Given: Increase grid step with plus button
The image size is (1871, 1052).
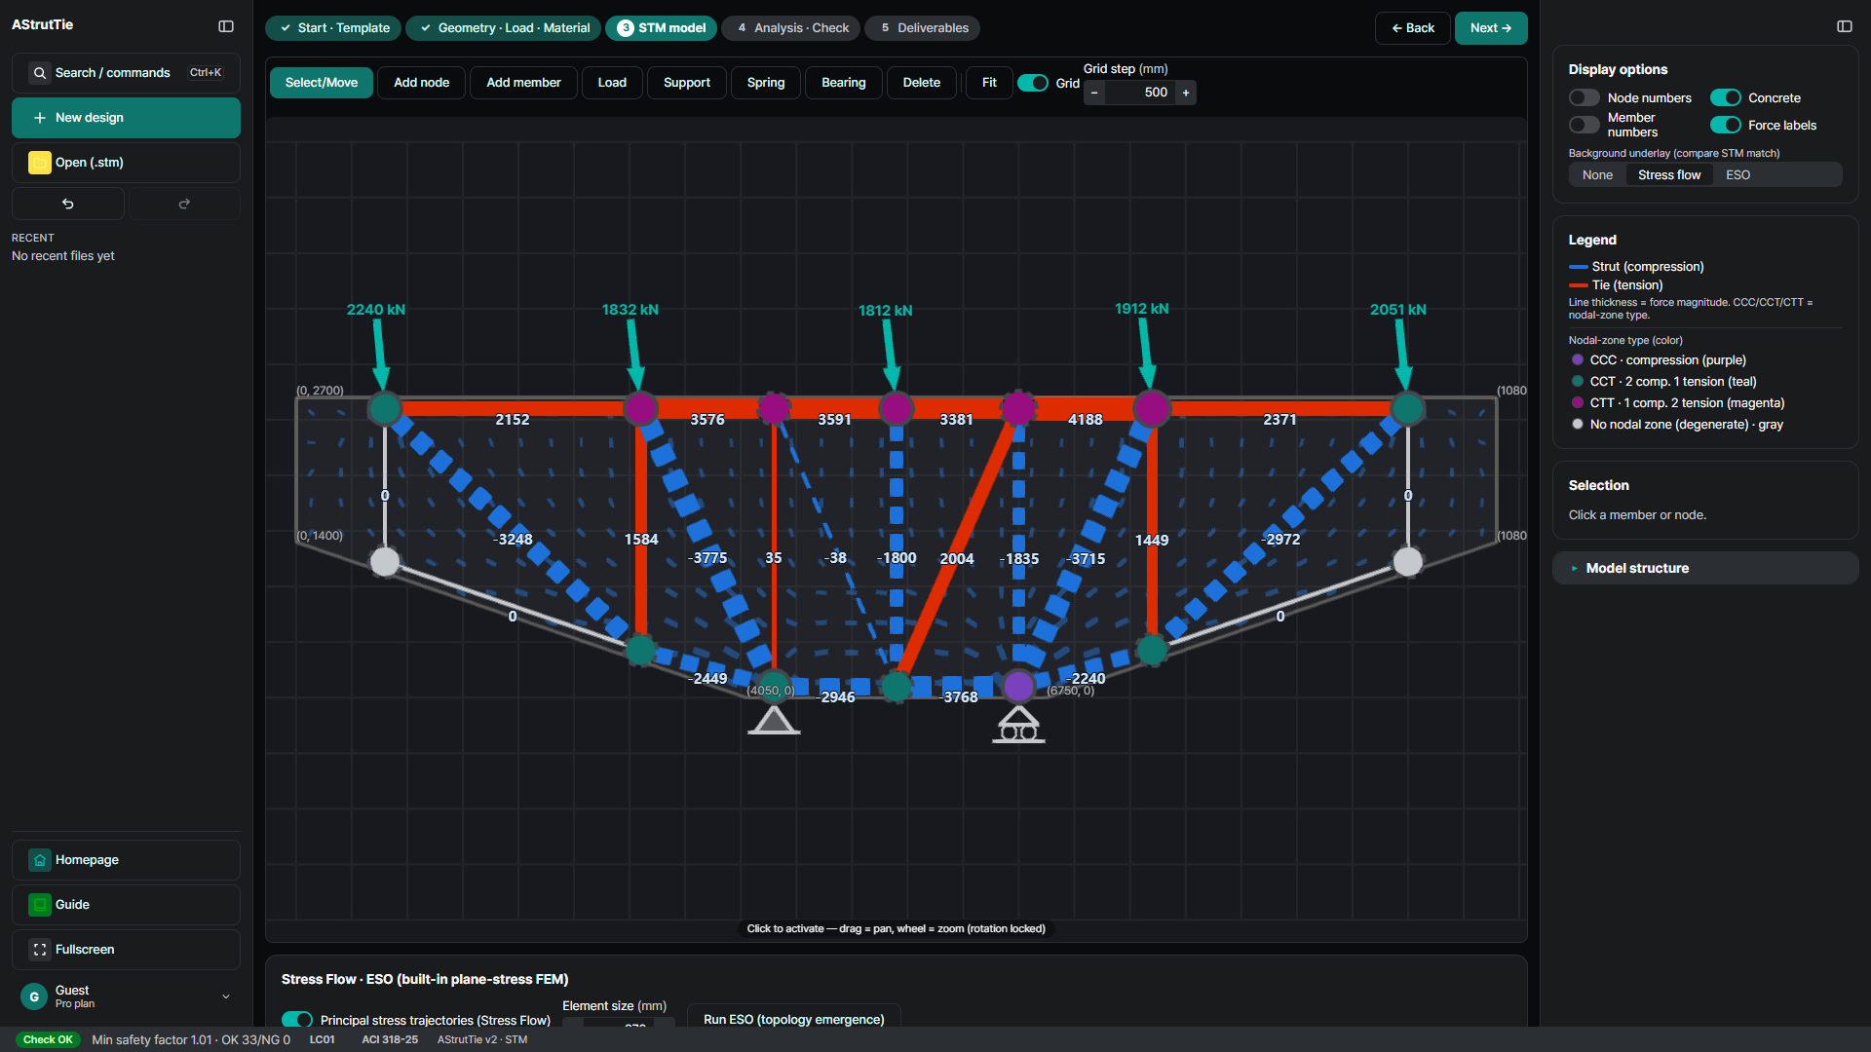Looking at the screenshot, I should click(x=1186, y=93).
